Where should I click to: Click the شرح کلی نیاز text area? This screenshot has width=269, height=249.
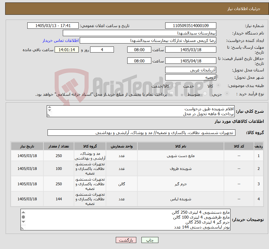pos(140,111)
